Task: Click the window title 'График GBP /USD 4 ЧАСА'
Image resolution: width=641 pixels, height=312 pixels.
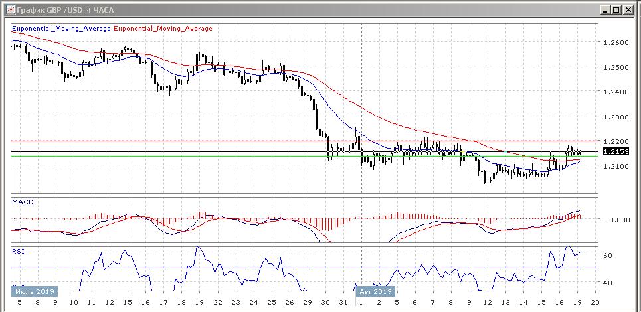Action: click(66, 10)
